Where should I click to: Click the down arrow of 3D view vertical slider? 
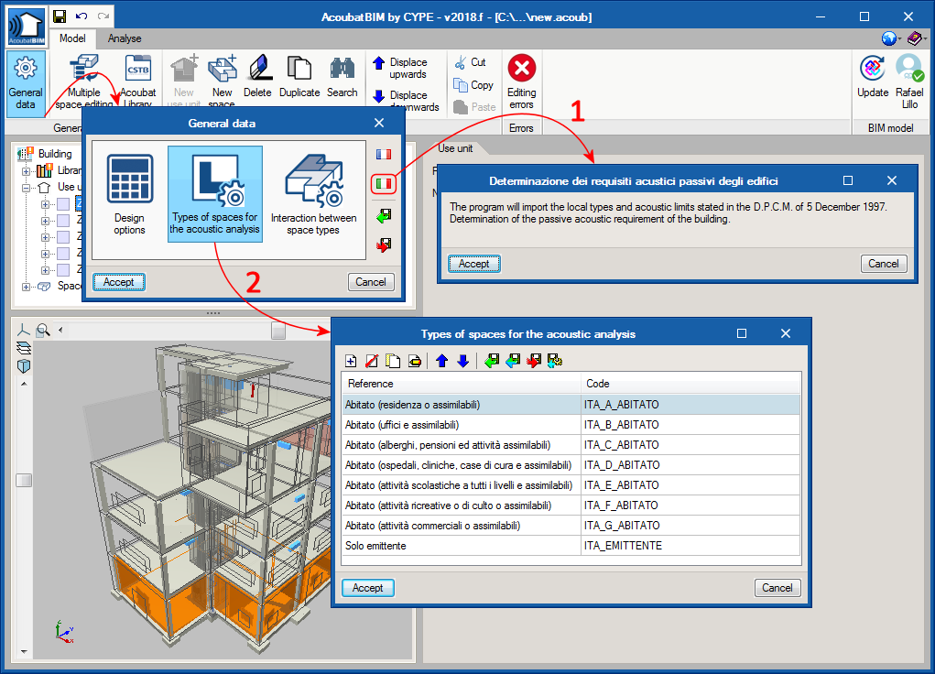[24, 652]
